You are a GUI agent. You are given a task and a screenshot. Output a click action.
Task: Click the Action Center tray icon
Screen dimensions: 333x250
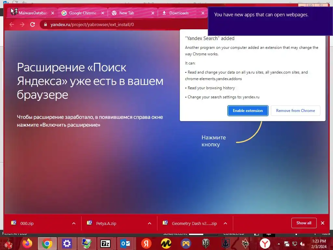[287, 244]
